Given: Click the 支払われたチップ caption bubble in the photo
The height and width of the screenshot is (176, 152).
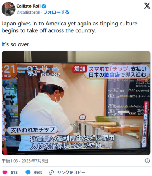Looking at the screenshot, I should coord(33,130).
